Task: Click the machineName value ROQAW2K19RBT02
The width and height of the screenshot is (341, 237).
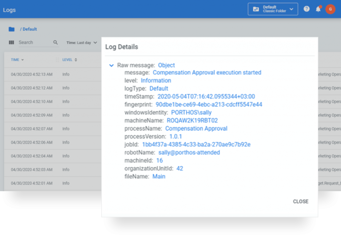Action: (x=192, y=120)
